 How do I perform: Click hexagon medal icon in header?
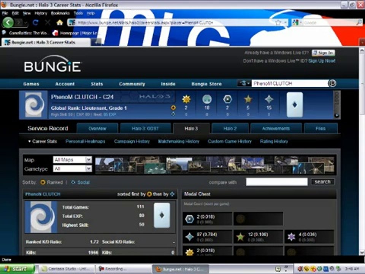tap(227, 99)
